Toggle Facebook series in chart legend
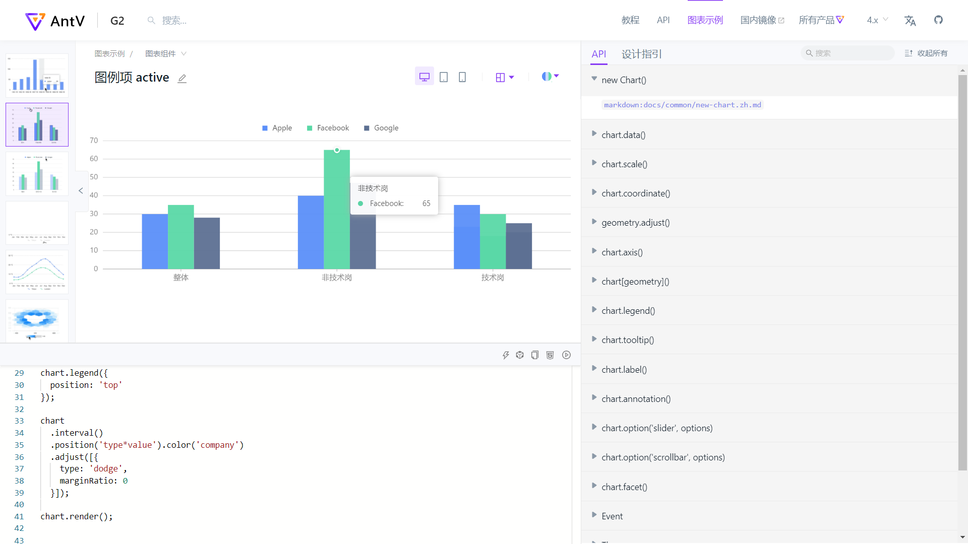This screenshot has height=544, width=968. click(328, 128)
